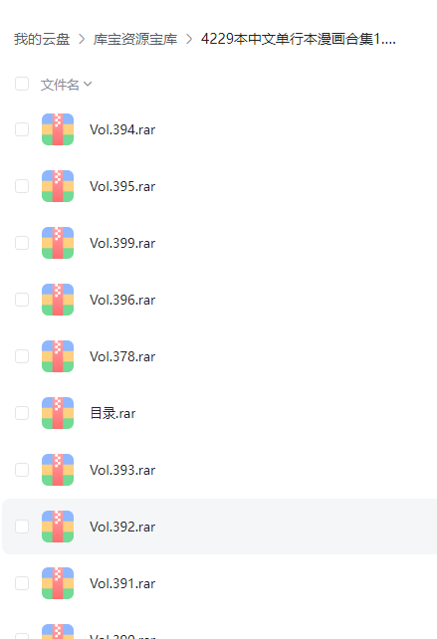Go to 我的云盘 breadcrumb
Viewport: 437px width, 639px height.
pos(42,39)
